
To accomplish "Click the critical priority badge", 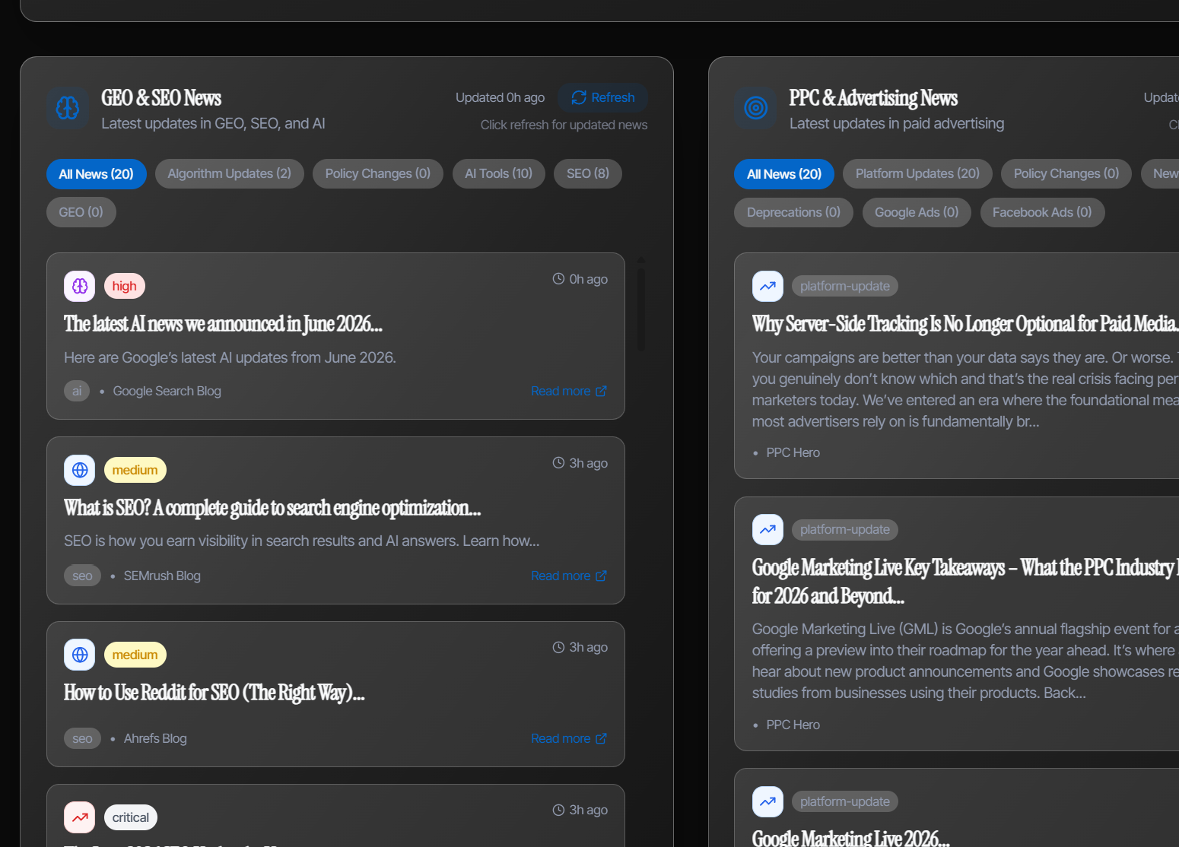I will [x=131, y=817].
